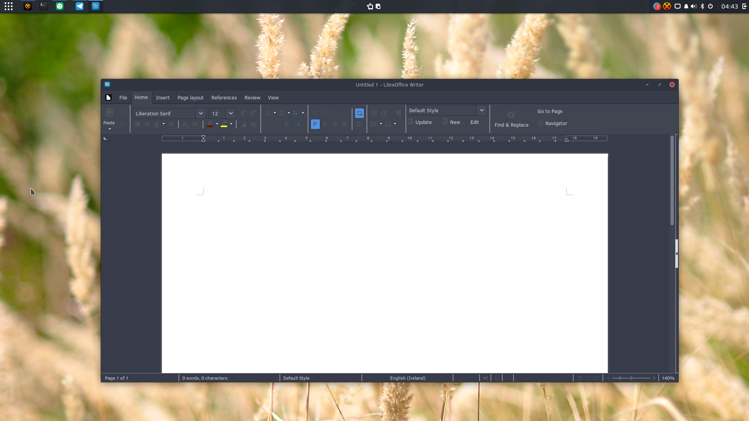
Task: Click the Increase font size icon
Action: [243, 113]
